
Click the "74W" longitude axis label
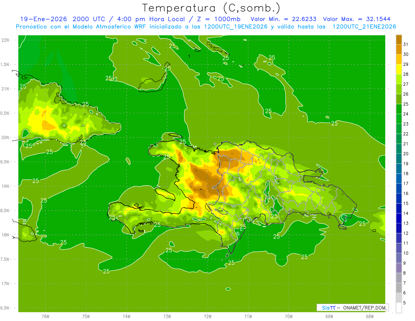[127, 316]
